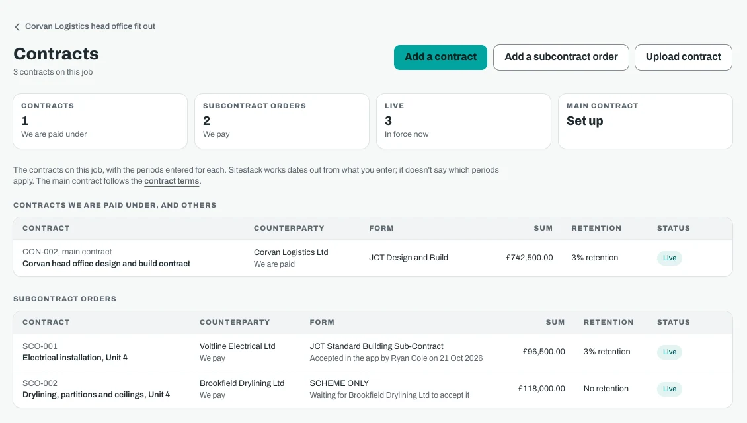Open the contract terms link
Screen dimensions: 747x423
pos(171,182)
